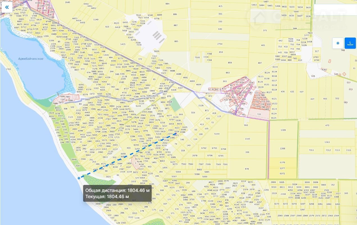Select land parcel 5159
Screen dimensions: 357x225
click(x=217, y=134)
